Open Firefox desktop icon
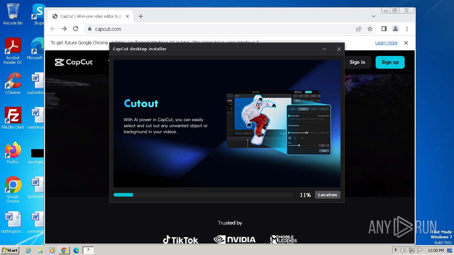454x255 pixels. [x=13, y=153]
